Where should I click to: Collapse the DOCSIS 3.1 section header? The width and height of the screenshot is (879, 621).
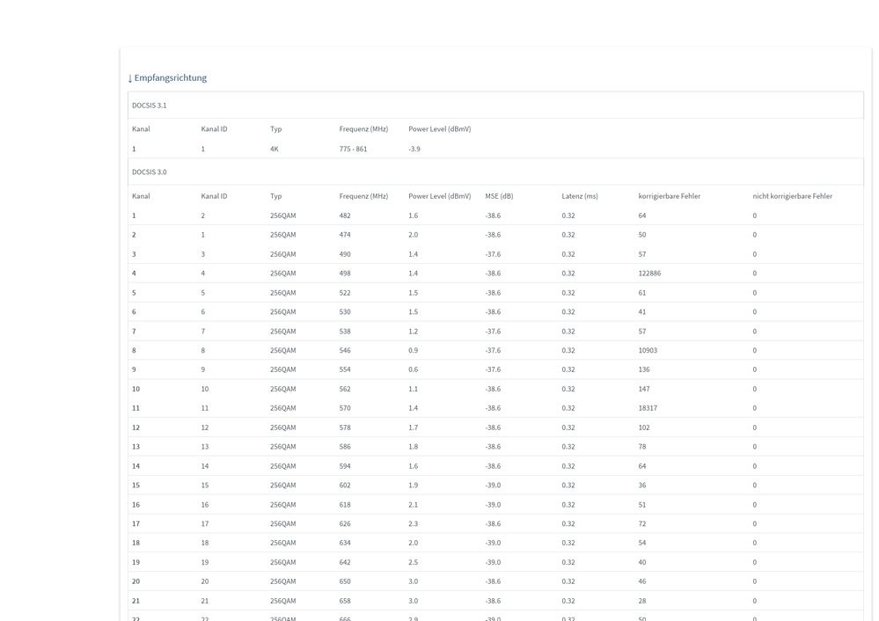(x=150, y=106)
